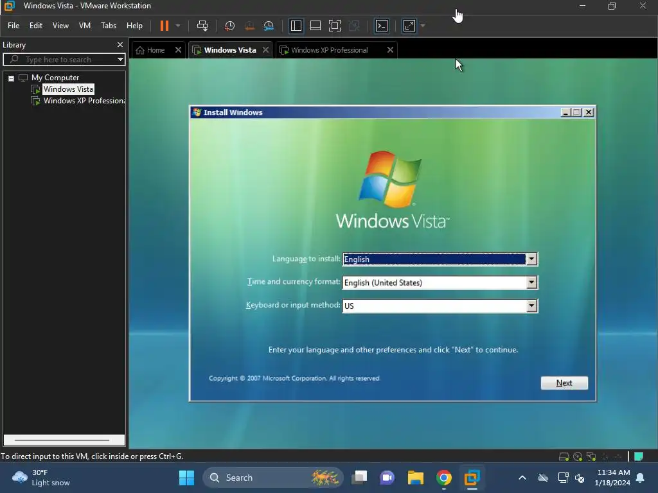Screen dimensions: 658x493
Task: Click the hard disk status bar icon
Action: click(564, 456)
